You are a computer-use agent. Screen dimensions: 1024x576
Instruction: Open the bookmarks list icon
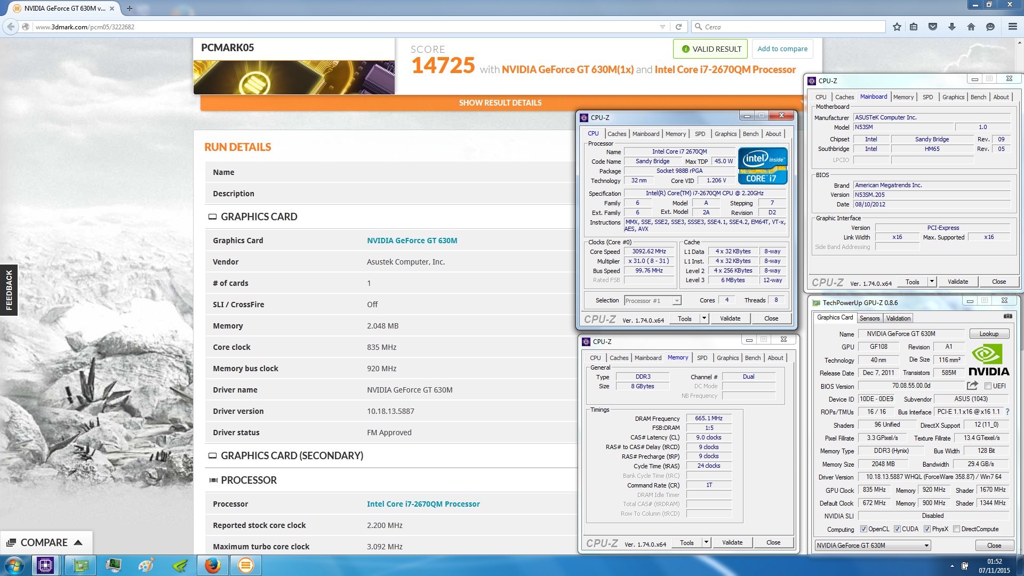coord(914,27)
